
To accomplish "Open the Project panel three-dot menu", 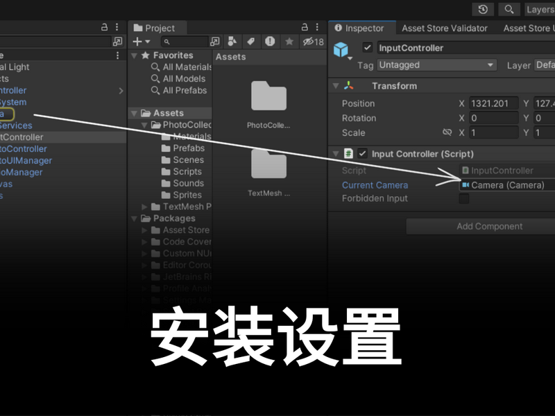I will (x=317, y=27).
